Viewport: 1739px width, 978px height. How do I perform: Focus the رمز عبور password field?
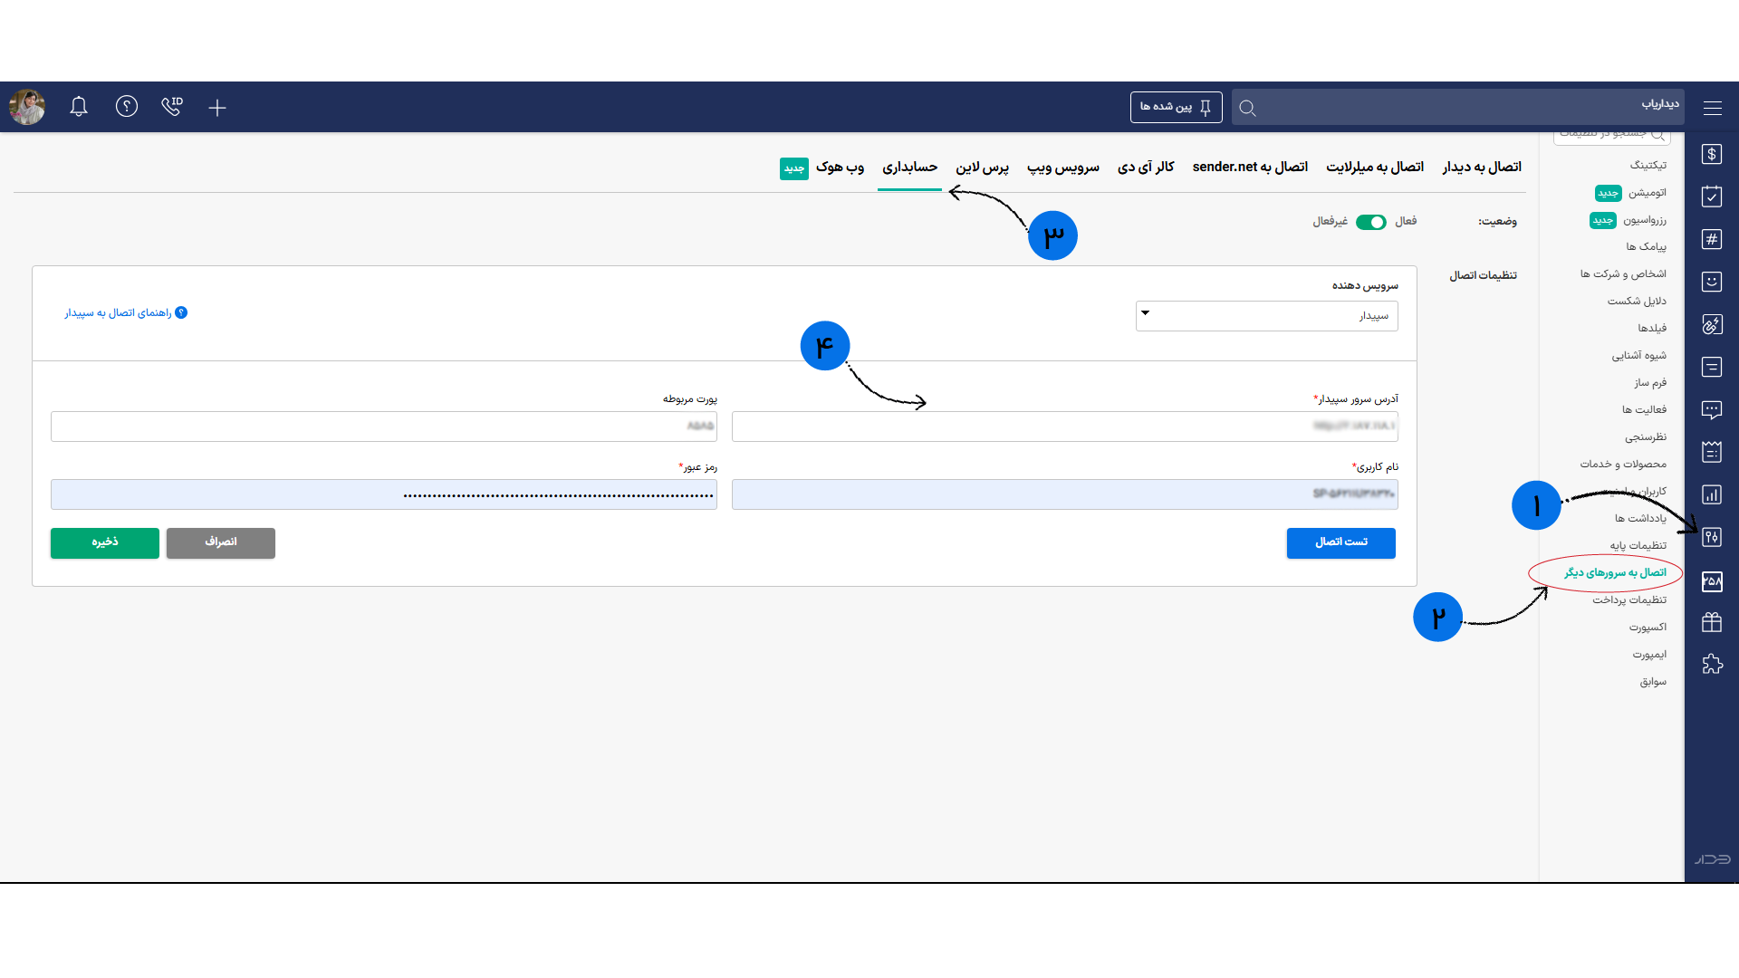(383, 494)
